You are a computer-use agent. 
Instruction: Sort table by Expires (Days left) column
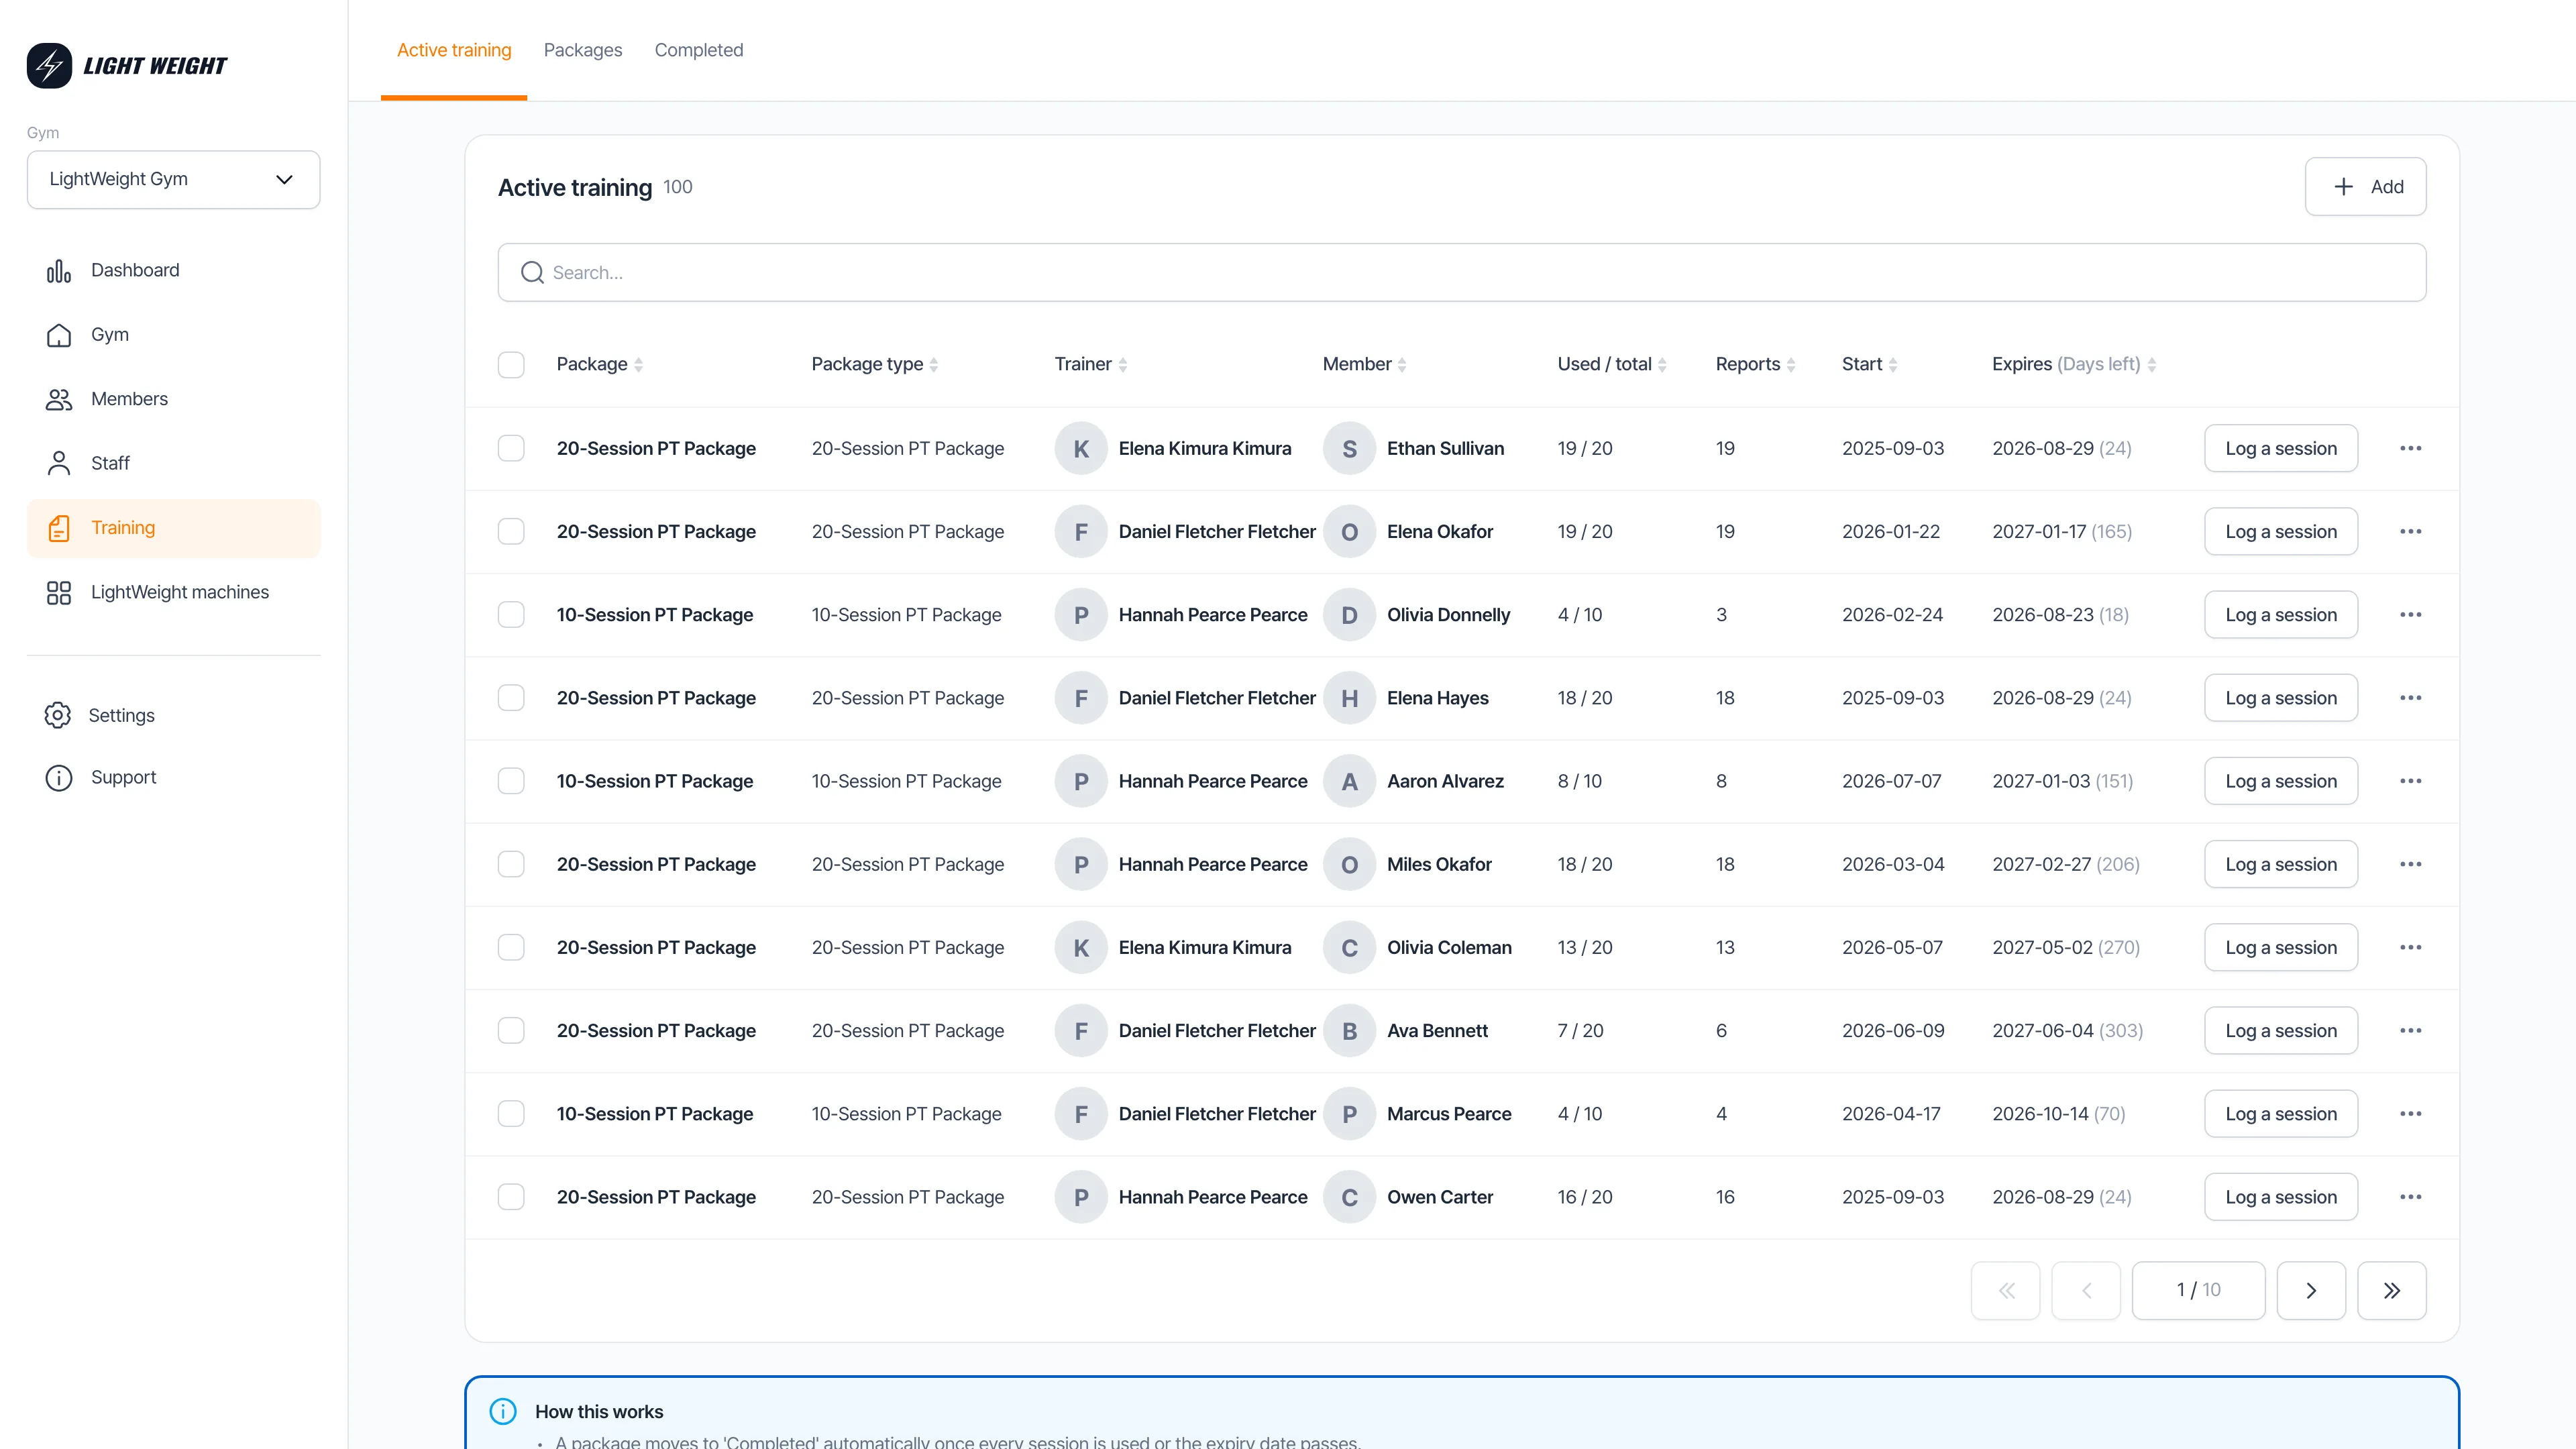pos(2074,365)
